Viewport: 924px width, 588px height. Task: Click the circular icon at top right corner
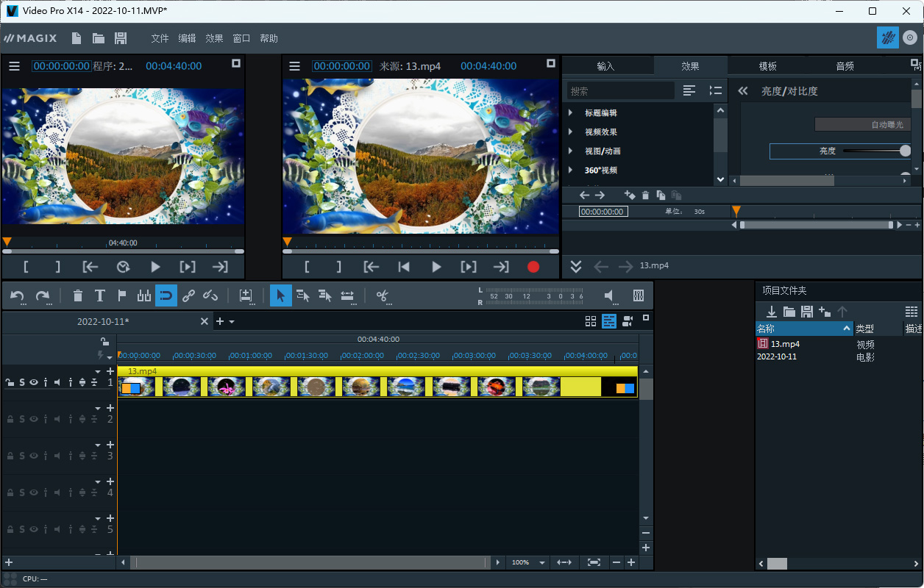click(x=910, y=37)
